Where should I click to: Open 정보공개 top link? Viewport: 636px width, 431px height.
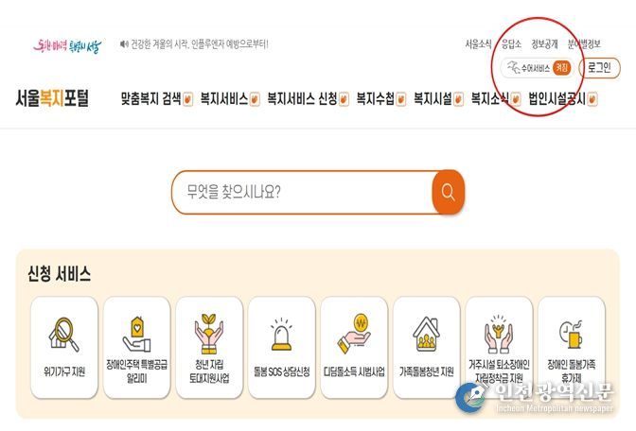[544, 43]
